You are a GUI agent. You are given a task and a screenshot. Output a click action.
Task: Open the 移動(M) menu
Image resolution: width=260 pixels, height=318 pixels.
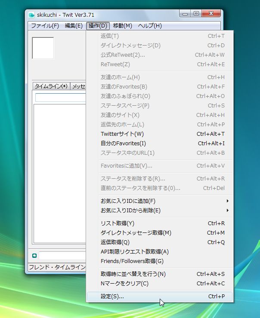[123, 26]
